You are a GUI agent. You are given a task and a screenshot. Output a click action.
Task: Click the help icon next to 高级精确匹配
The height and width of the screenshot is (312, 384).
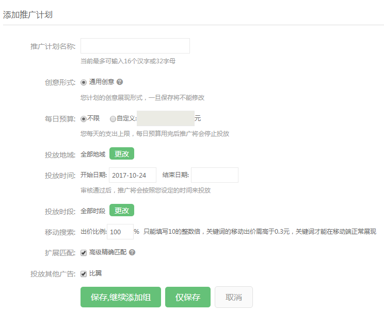point(132,253)
